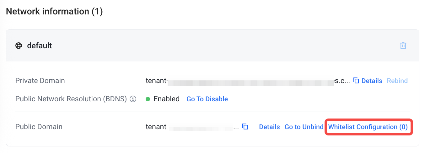Click the Public Network Resolution (BDNS) label
The height and width of the screenshot is (153, 425).
pos(71,99)
